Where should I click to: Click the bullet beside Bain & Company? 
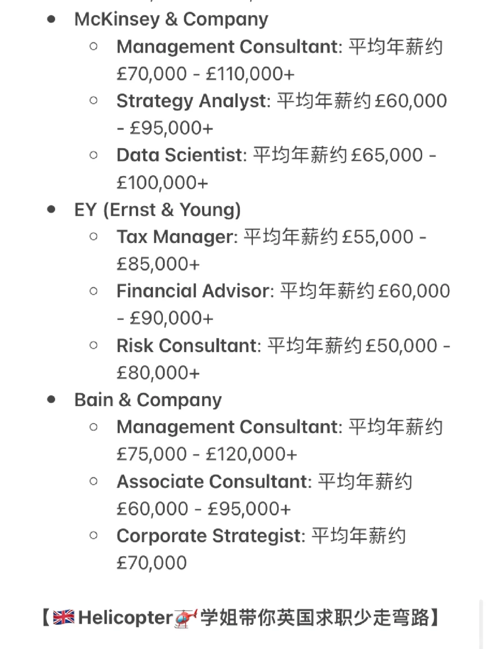[x=51, y=400]
